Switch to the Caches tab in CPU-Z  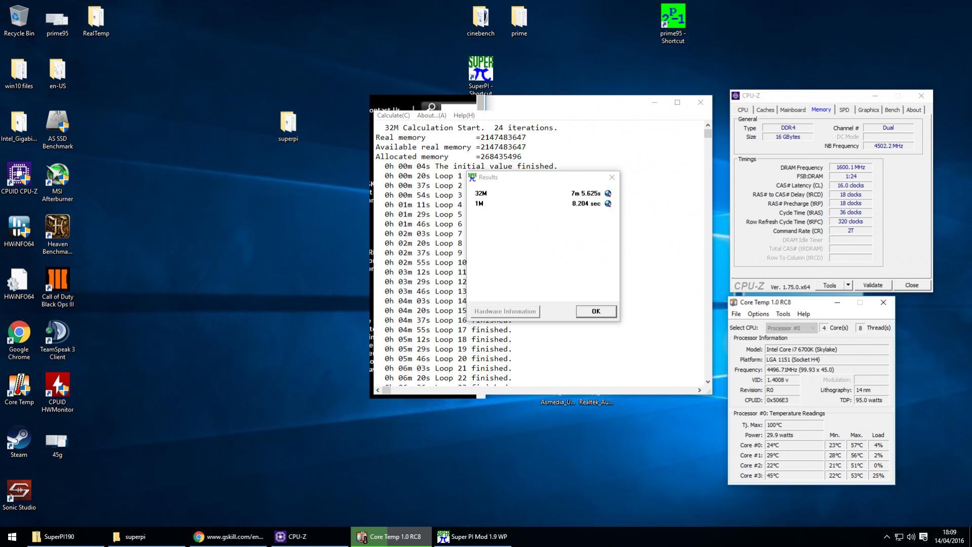(x=765, y=110)
